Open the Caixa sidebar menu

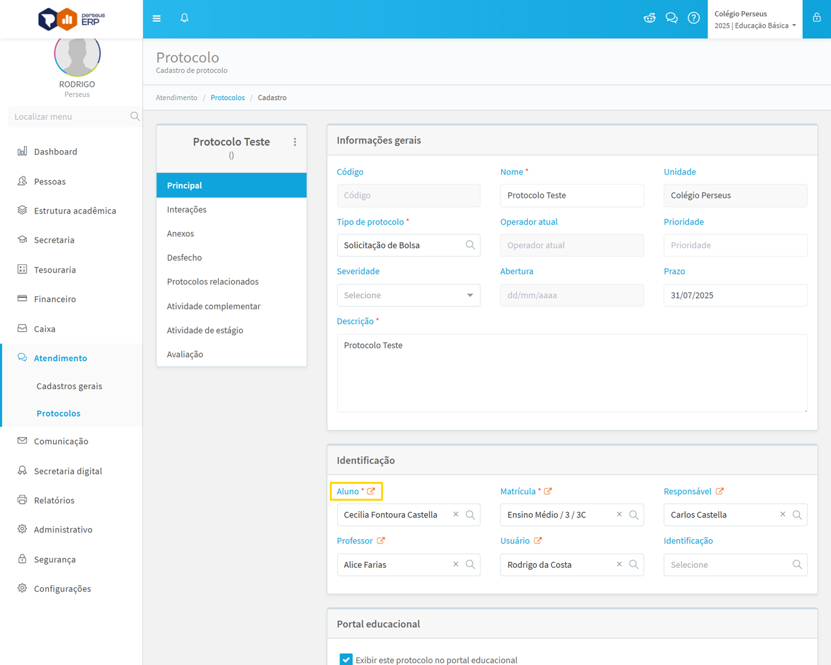(x=71, y=329)
